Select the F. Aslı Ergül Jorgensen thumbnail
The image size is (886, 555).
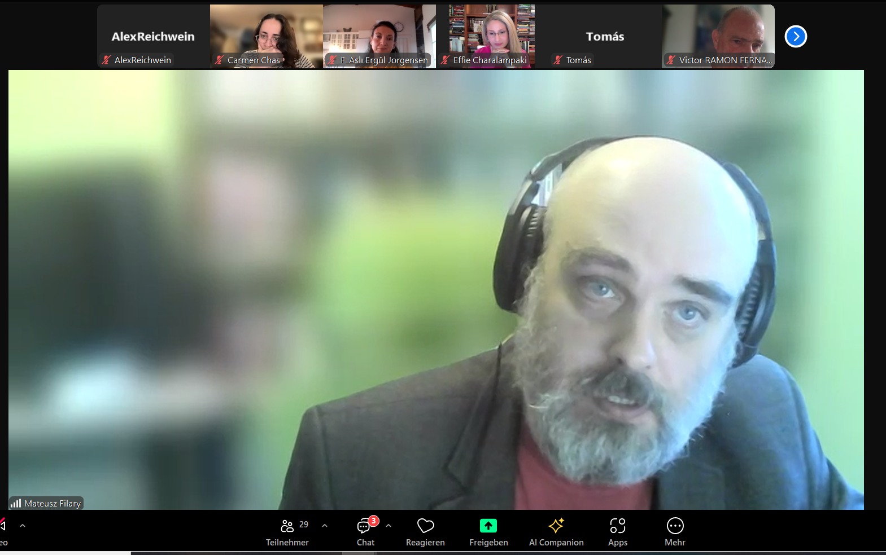tap(379, 34)
